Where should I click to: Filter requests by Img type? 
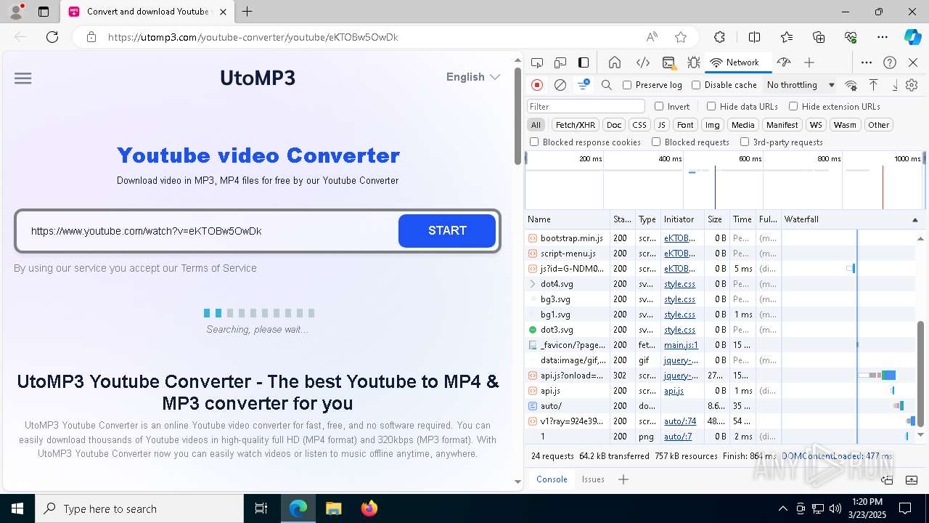tap(713, 125)
